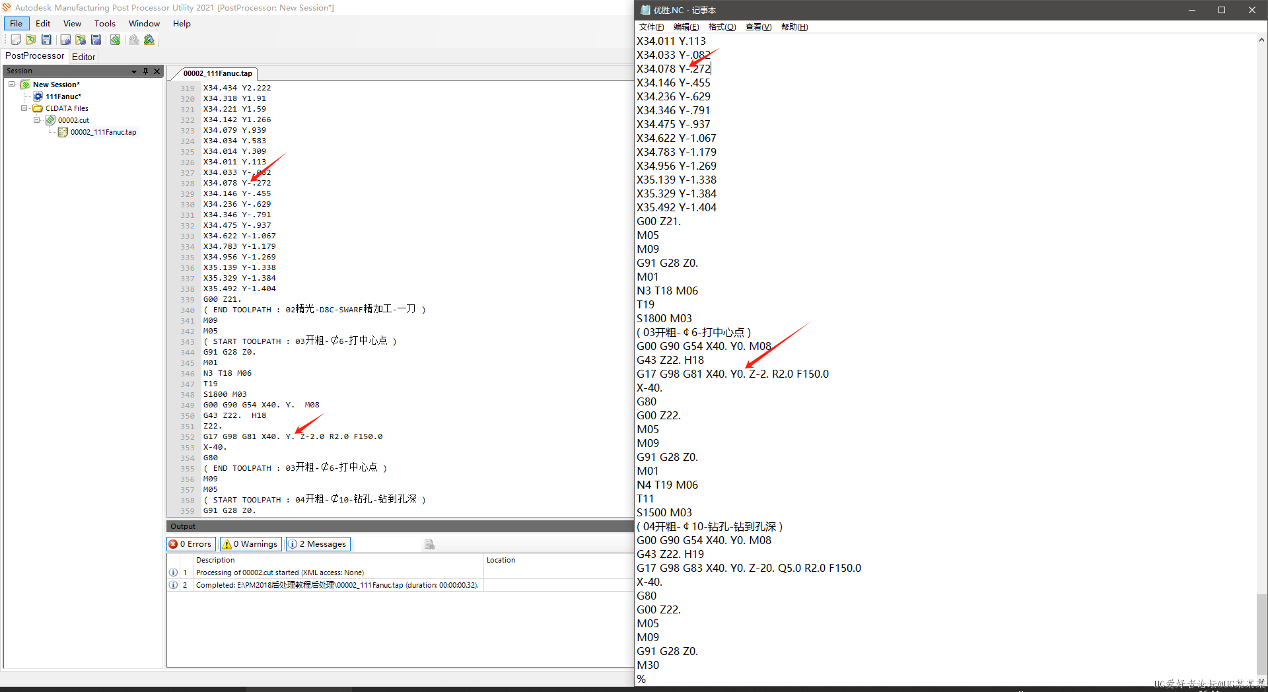Click the CLDATA Files folder icon
Viewport: 1268px width, 692px height.
pyautogui.click(x=38, y=108)
